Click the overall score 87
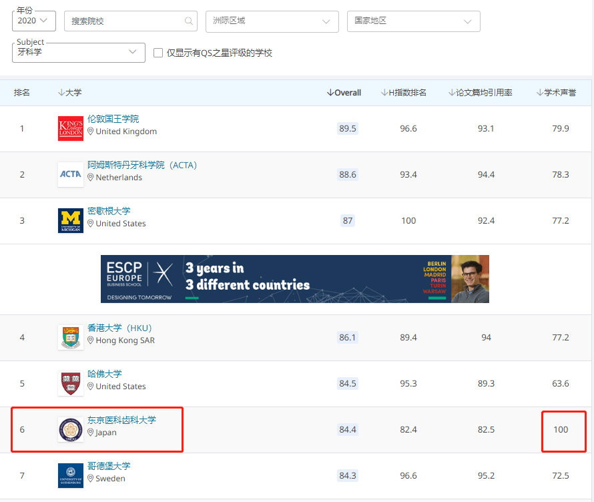Screen dimensions: 594x502 pyautogui.click(x=347, y=220)
